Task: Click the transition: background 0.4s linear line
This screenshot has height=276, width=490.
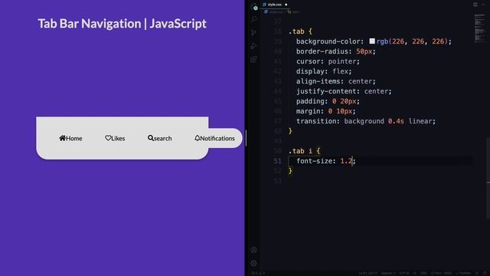Action: [x=366, y=121]
